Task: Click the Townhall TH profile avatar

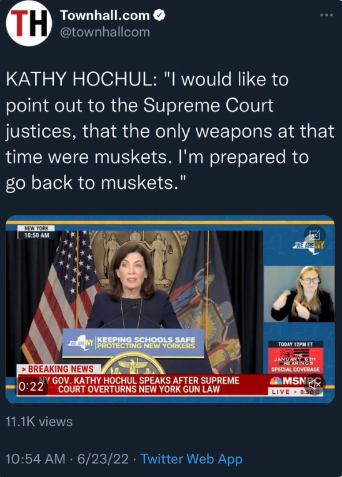Action: 29,23
